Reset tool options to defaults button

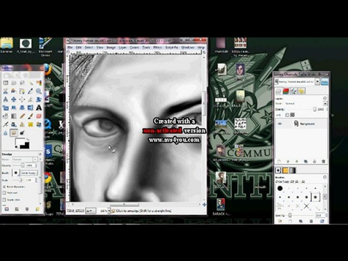coord(37,209)
